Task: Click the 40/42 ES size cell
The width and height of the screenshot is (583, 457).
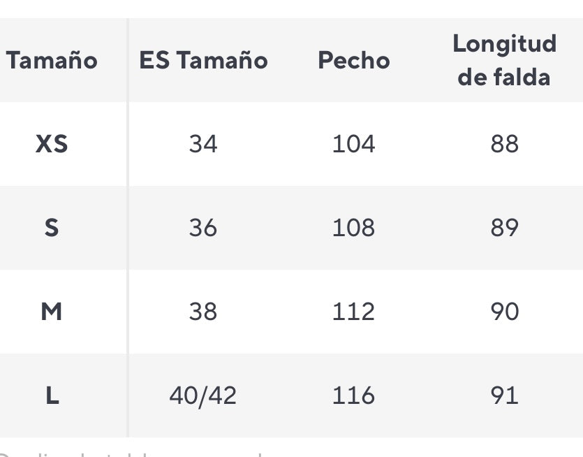Action: [x=203, y=396]
